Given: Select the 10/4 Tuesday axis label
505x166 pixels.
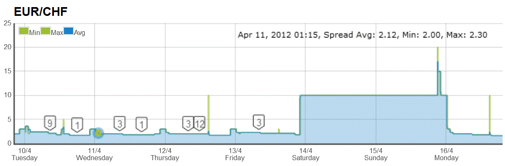Looking at the screenshot, I should click(25, 154).
